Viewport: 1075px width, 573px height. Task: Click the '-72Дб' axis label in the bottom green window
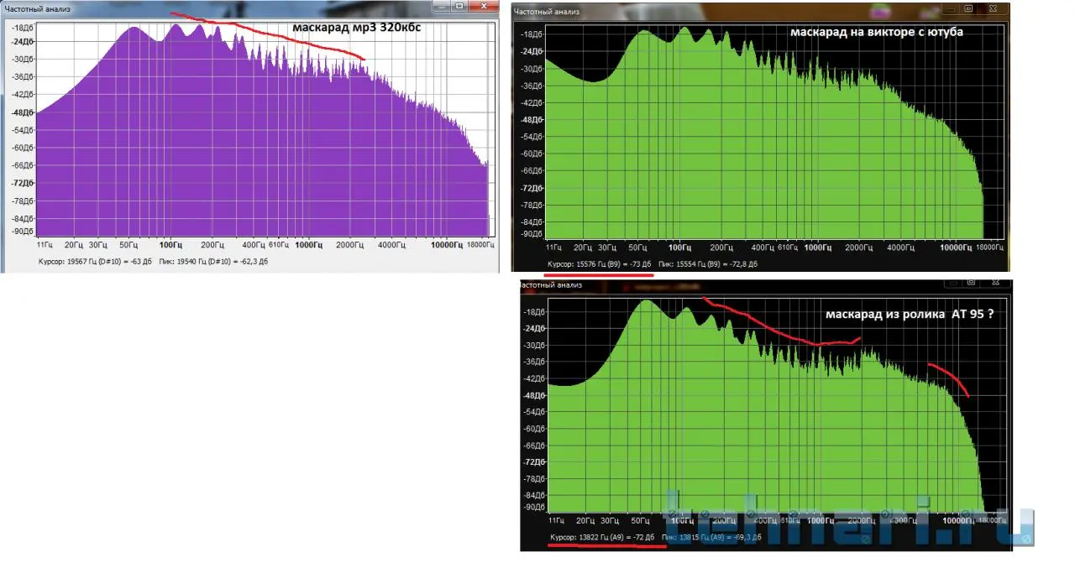533,462
